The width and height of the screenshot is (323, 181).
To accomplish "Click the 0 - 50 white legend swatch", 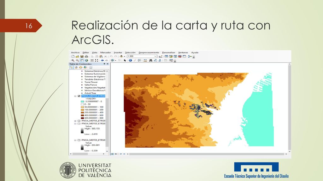I will click(x=82, y=104).
